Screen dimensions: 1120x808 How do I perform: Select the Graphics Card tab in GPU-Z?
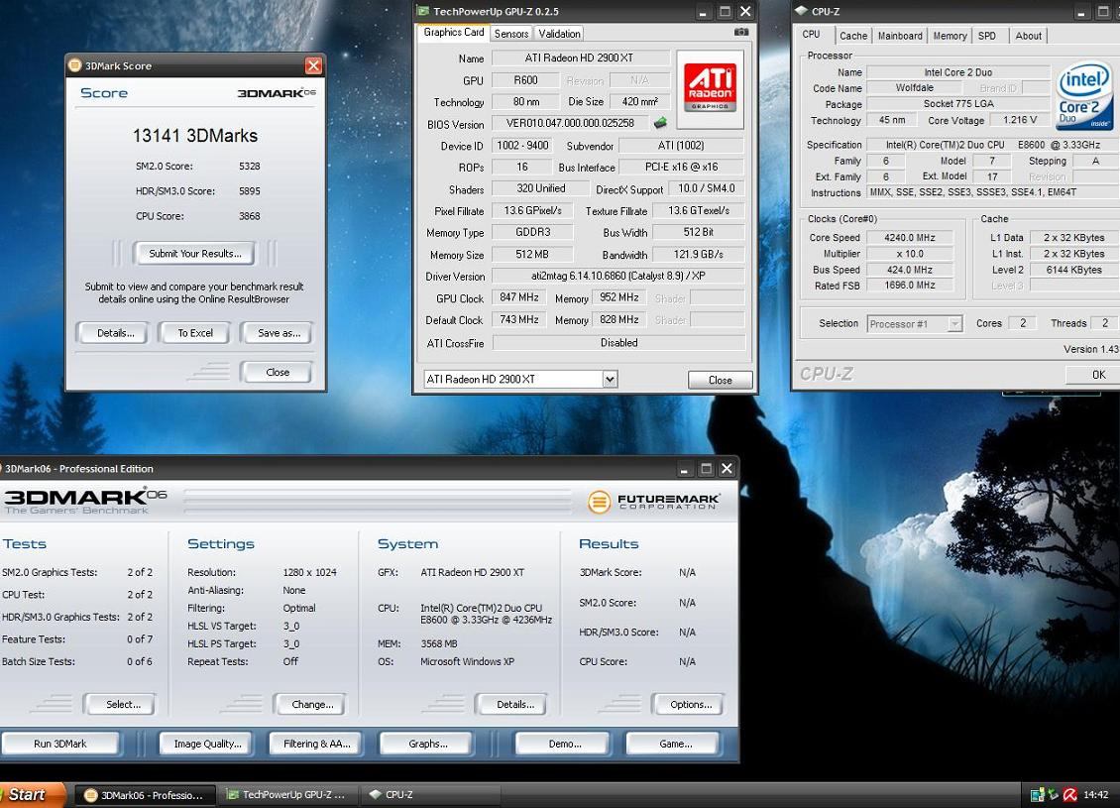[454, 33]
